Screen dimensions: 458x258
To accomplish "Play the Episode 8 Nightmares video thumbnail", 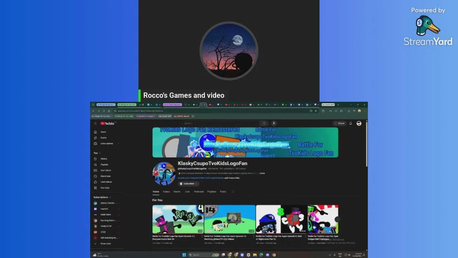I will click(x=282, y=219).
